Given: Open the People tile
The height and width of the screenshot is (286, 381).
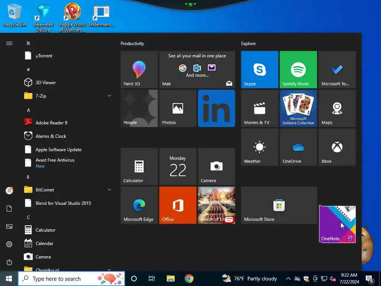Looking at the screenshot, I should point(139,108).
